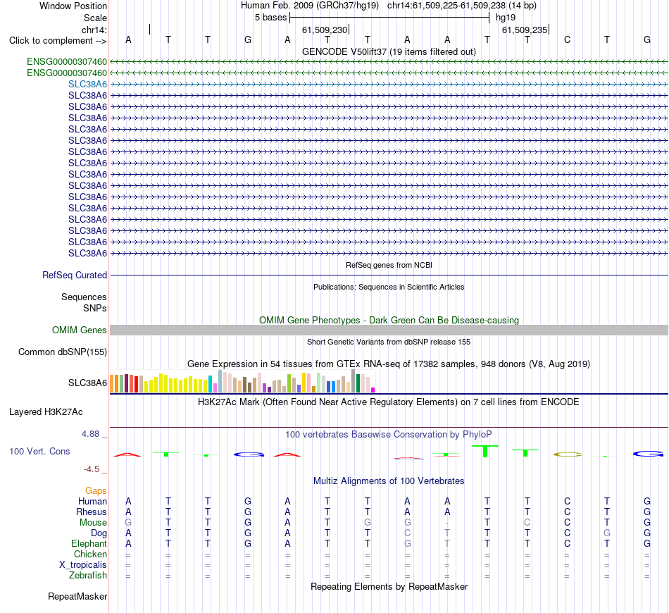Viewport: 669px width, 613px height.
Task: Open 'Short Genetic Variants from dbSNP release 155' title
Action: (389, 342)
